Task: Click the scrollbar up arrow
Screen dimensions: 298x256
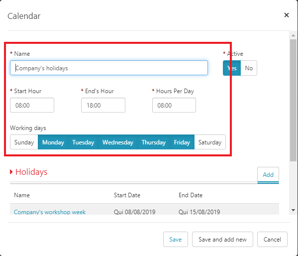Action: [x=293, y=35]
